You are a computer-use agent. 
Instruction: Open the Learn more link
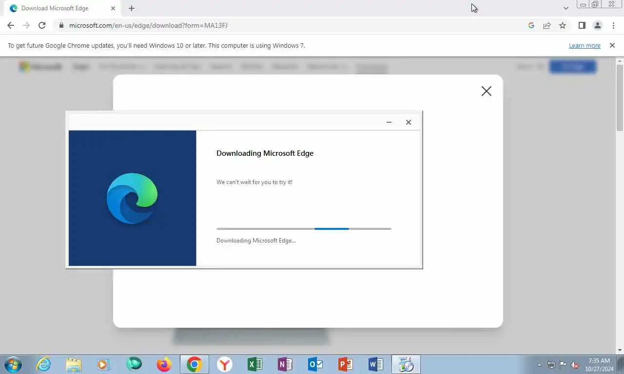[x=585, y=45]
